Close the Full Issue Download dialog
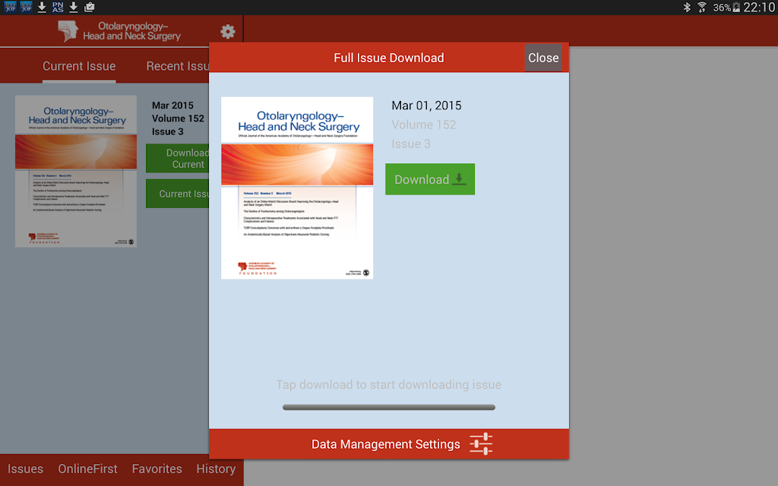Viewport: 778px width, 486px height. click(x=543, y=58)
